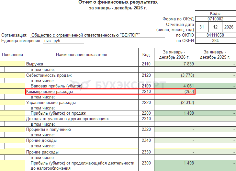236x171 pixels.
Task: Click the ОКЕИ code 384
Action: point(215,40)
